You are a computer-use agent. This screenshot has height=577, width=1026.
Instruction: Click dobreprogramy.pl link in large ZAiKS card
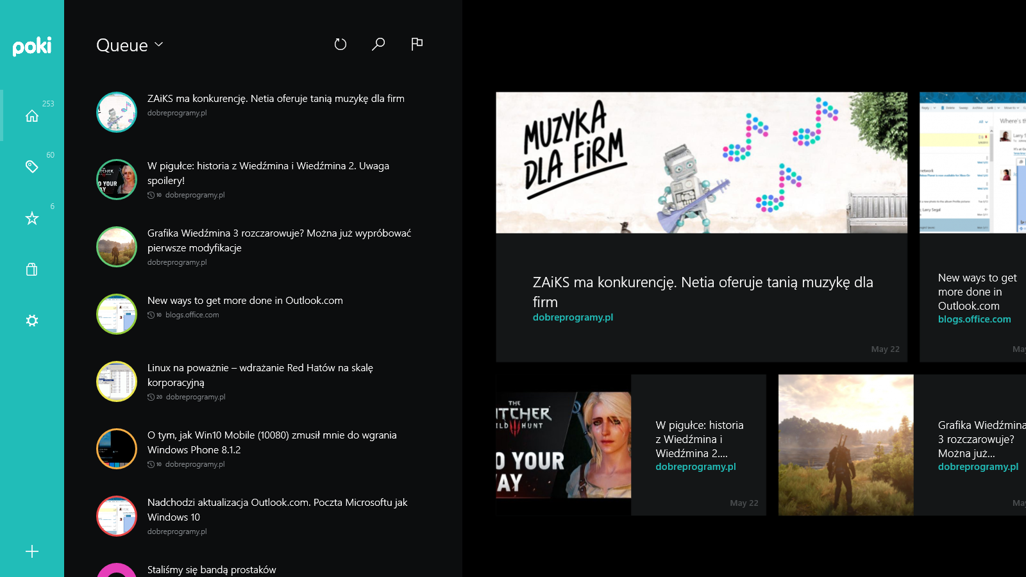573,317
